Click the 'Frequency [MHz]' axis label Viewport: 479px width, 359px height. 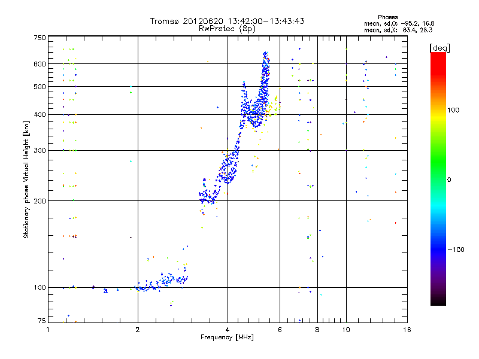(227, 337)
